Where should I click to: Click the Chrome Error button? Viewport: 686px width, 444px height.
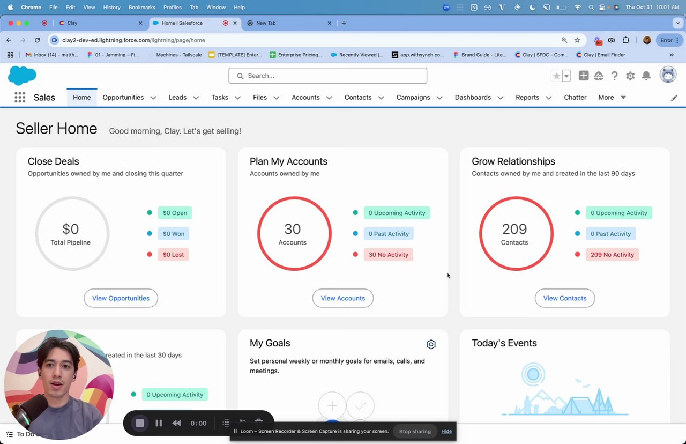[x=668, y=40]
